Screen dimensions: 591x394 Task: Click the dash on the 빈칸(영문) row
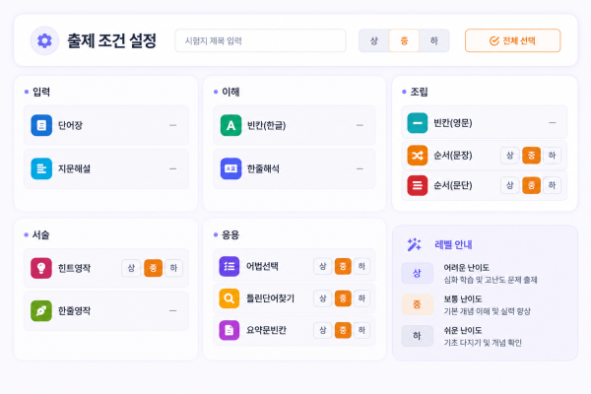pyautogui.click(x=553, y=123)
